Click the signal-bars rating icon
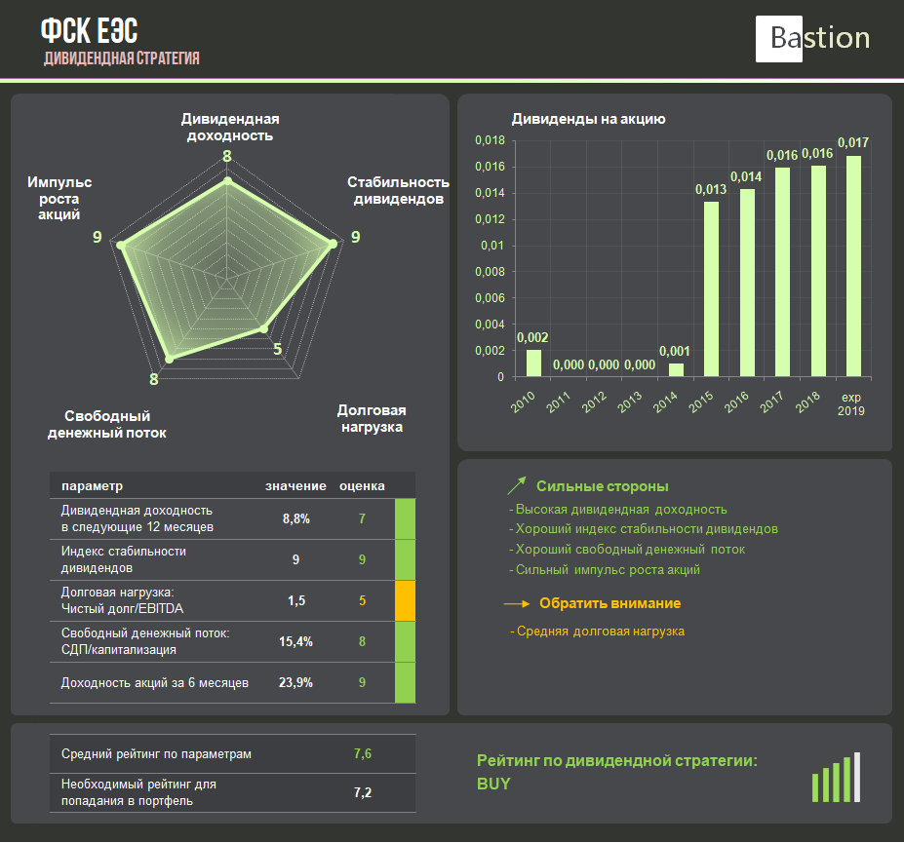Viewport: 904px width, 843px height. [836, 778]
